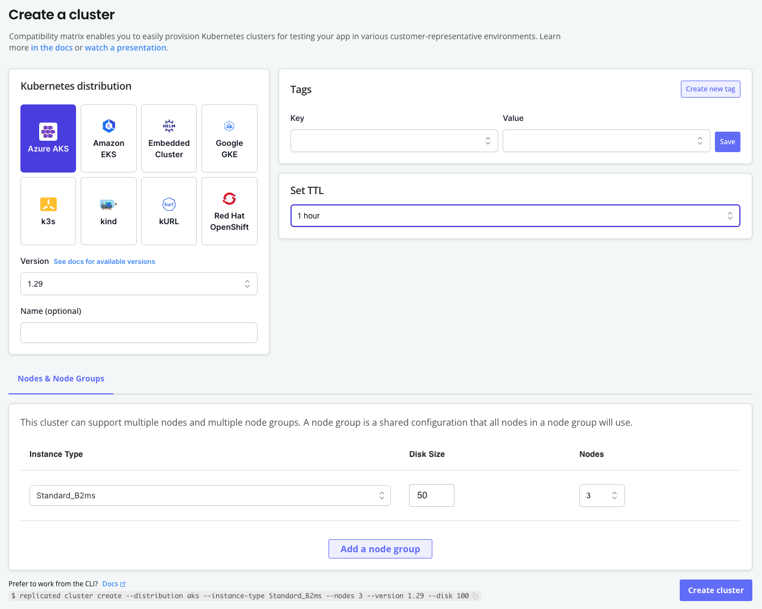Screen dimensions: 762x609
Task: Choose Amazon EKS as the distribution
Action: point(108,138)
